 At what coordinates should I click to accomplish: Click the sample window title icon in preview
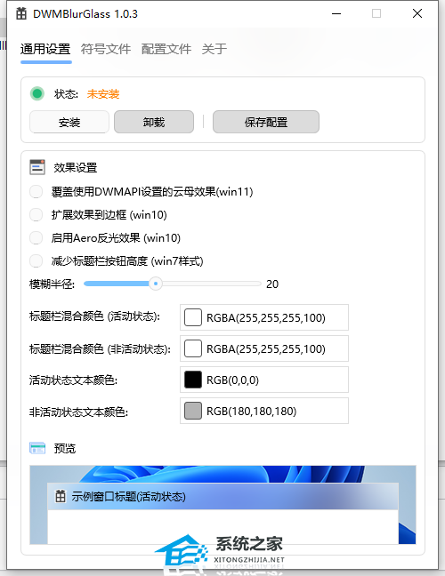(61, 497)
